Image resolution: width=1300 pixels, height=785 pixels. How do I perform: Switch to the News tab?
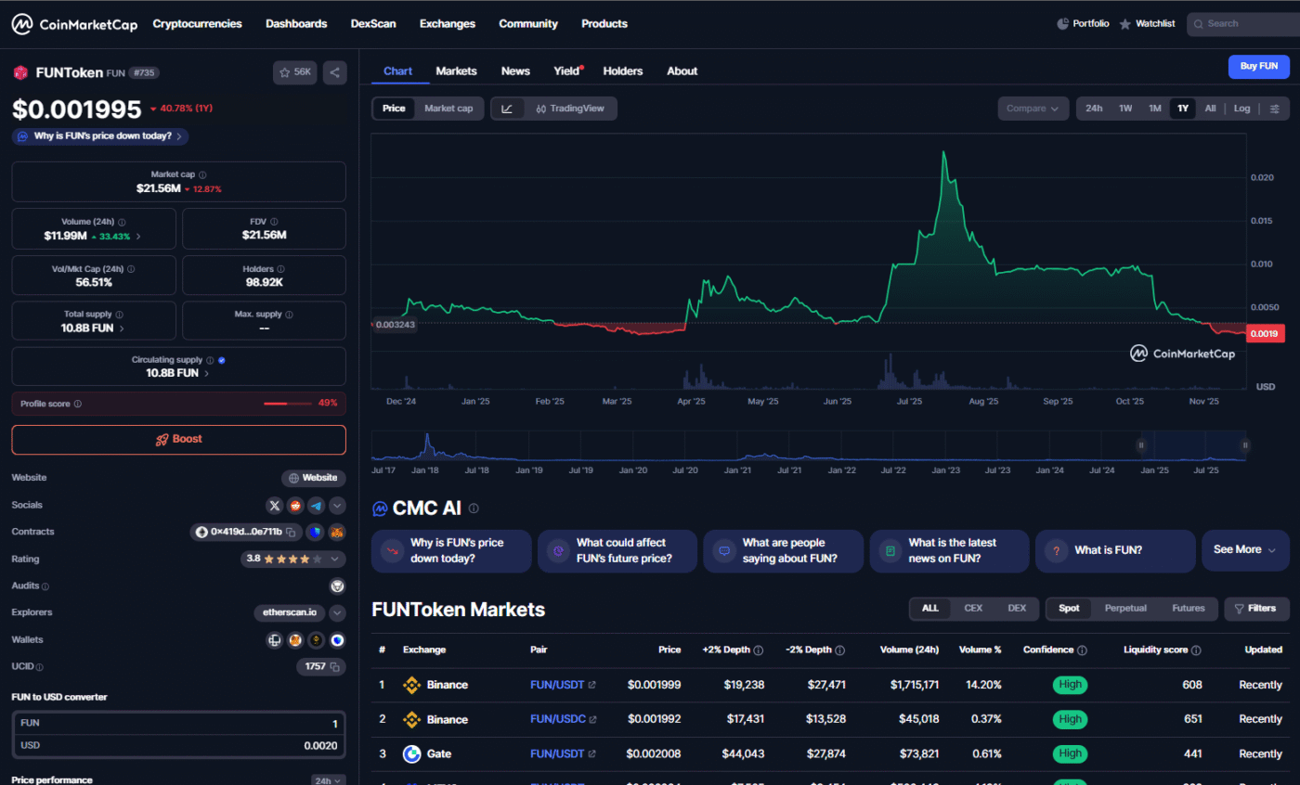click(x=515, y=71)
